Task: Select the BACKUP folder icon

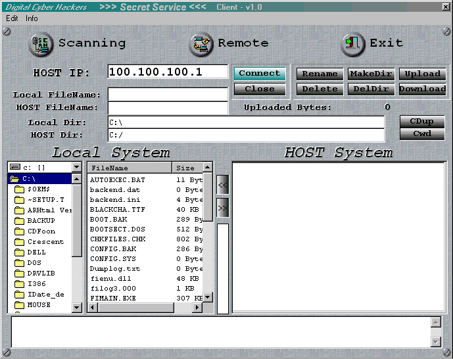Action: [x=19, y=221]
